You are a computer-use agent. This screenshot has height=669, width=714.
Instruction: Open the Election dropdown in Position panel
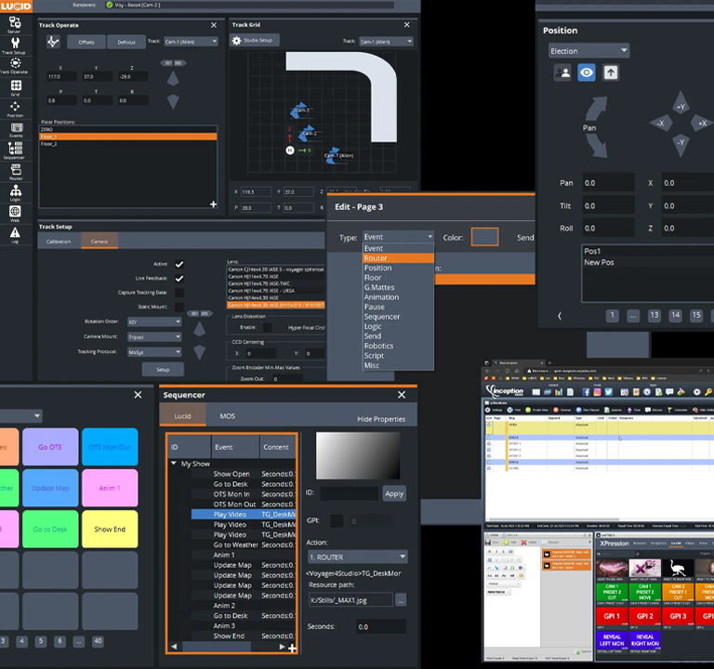pos(588,50)
